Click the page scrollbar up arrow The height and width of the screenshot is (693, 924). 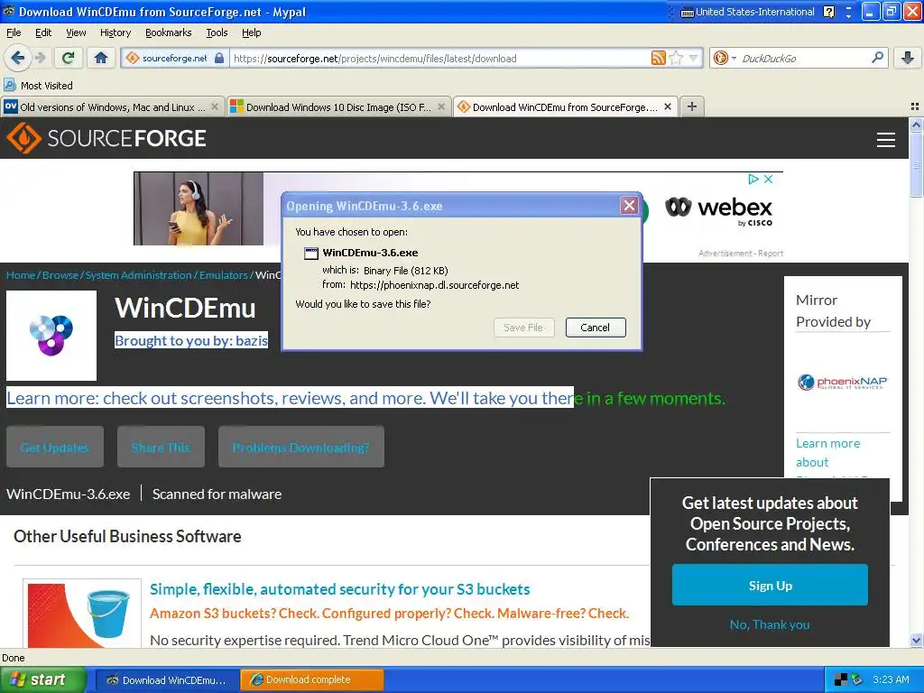(x=916, y=125)
